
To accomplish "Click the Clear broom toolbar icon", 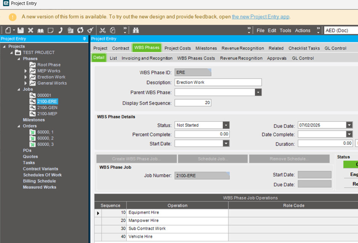I will click(90, 30).
